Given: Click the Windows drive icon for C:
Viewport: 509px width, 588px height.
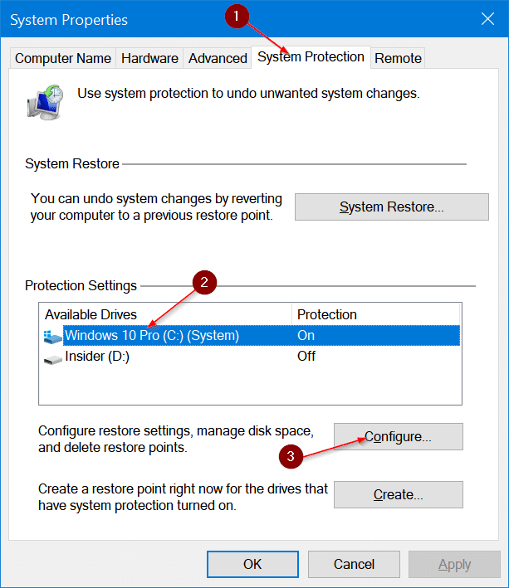Looking at the screenshot, I should pos(52,337).
